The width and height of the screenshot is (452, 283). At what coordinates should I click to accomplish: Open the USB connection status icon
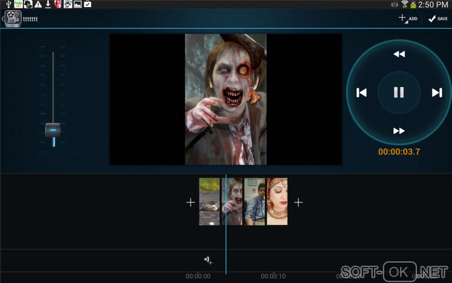(9, 4)
